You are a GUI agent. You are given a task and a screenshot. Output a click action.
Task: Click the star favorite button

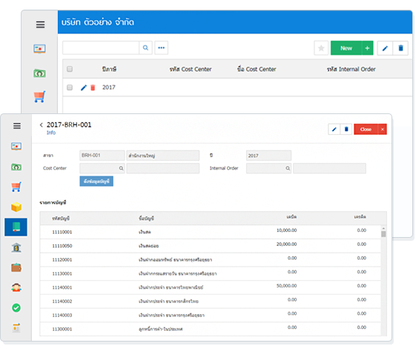[321, 48]
